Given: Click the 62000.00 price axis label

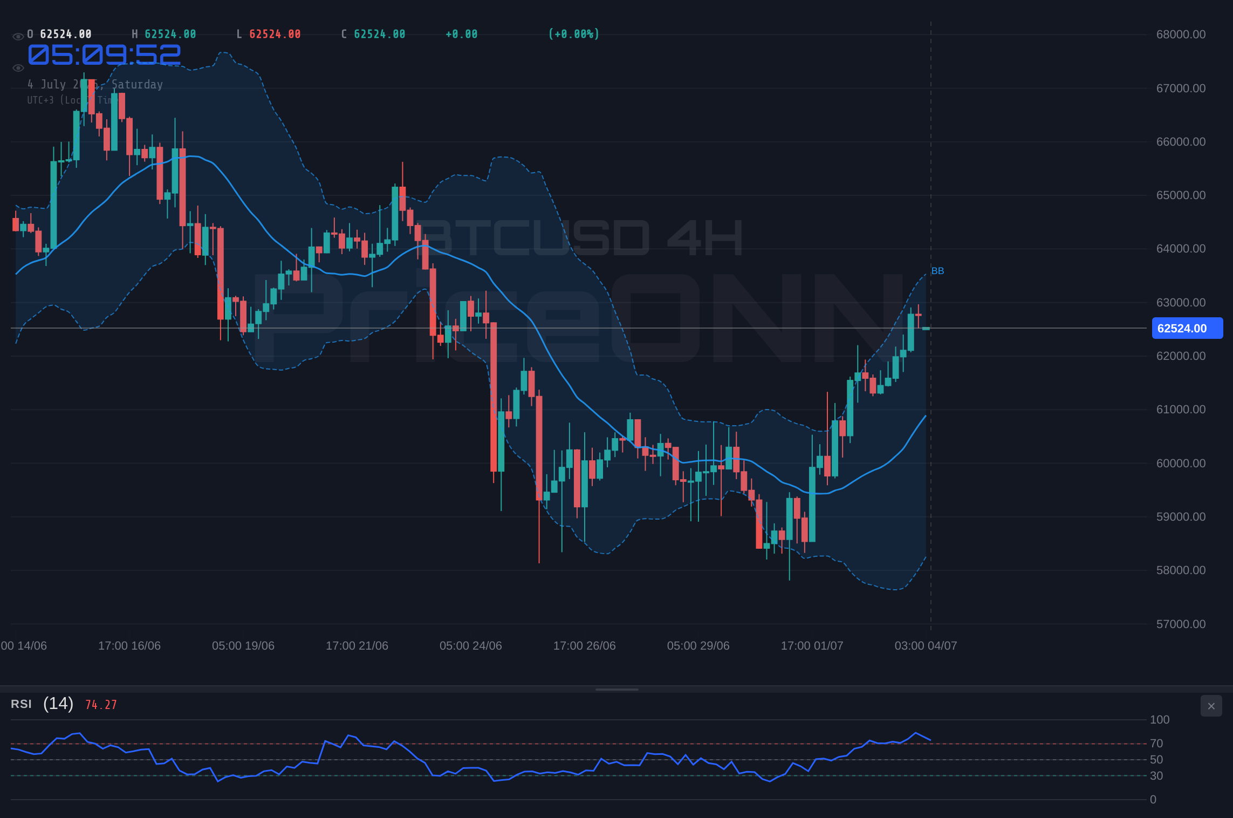Looking at the screenshot, I should 1181,356.
